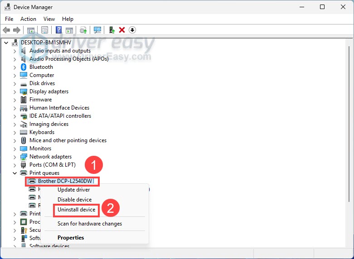Click the Print queues printer icon

[x=24, y=173]
